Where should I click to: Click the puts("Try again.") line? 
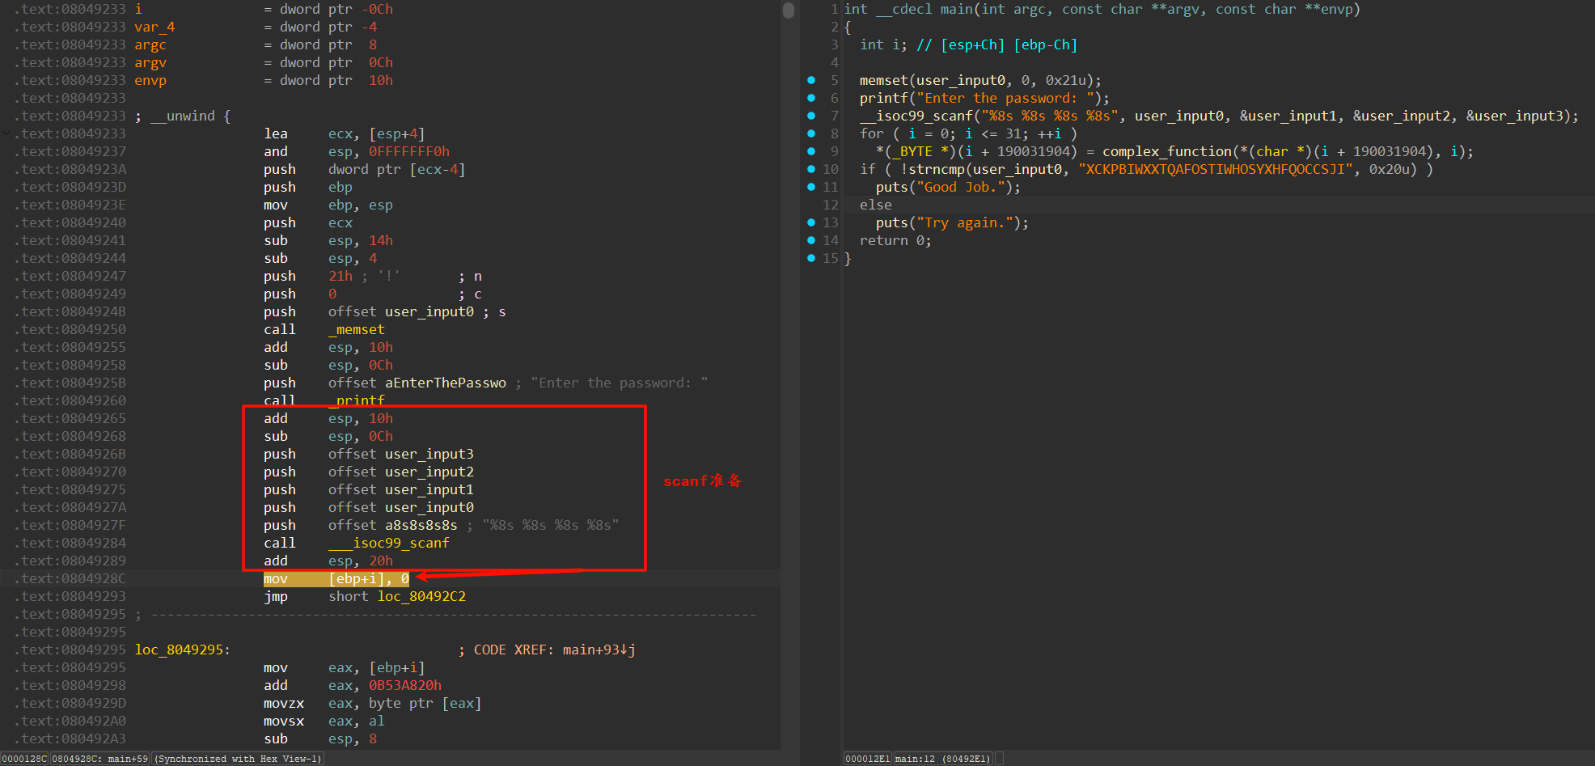click(x=952, y=222)
